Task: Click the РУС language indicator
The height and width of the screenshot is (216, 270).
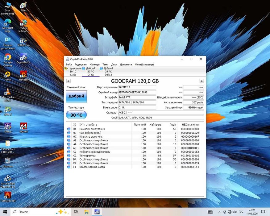Action: pyautogui.click(x=241, y=212)
